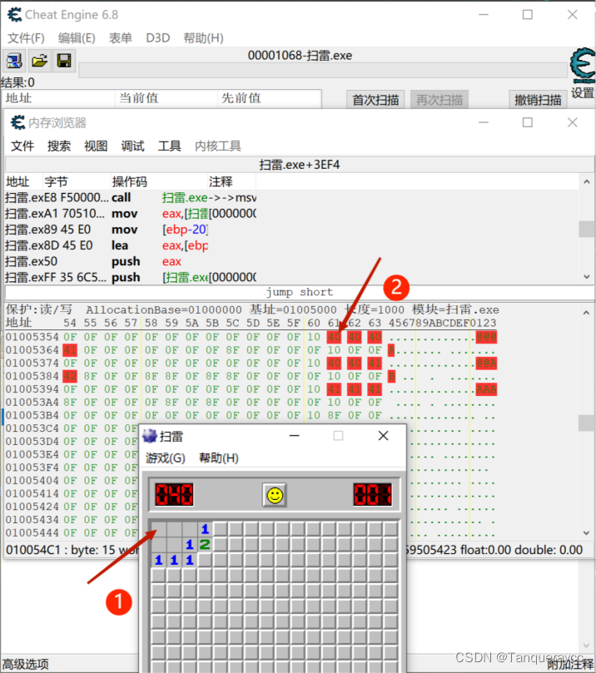
Task: Click the 扫雷.exe+3EF4 address header bar
Action: 300,165
